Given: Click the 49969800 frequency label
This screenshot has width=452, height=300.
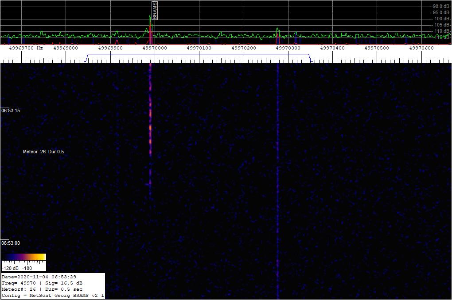Looking at the screenshot, I should [66, 48].
